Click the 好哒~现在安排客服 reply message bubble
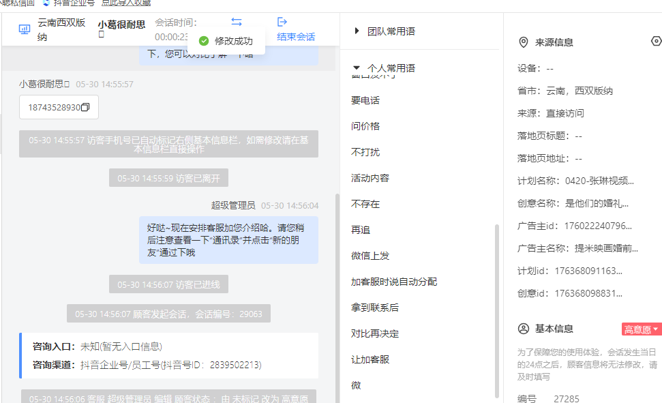The width and height of the screenshot is (662, 403). tap(228, 240)
